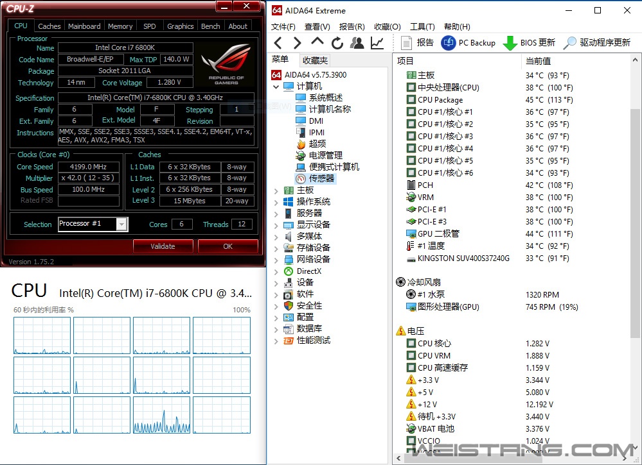Go back with AIDA64 toolbar left arrow
Screen dimensions: 642x465
278,42
